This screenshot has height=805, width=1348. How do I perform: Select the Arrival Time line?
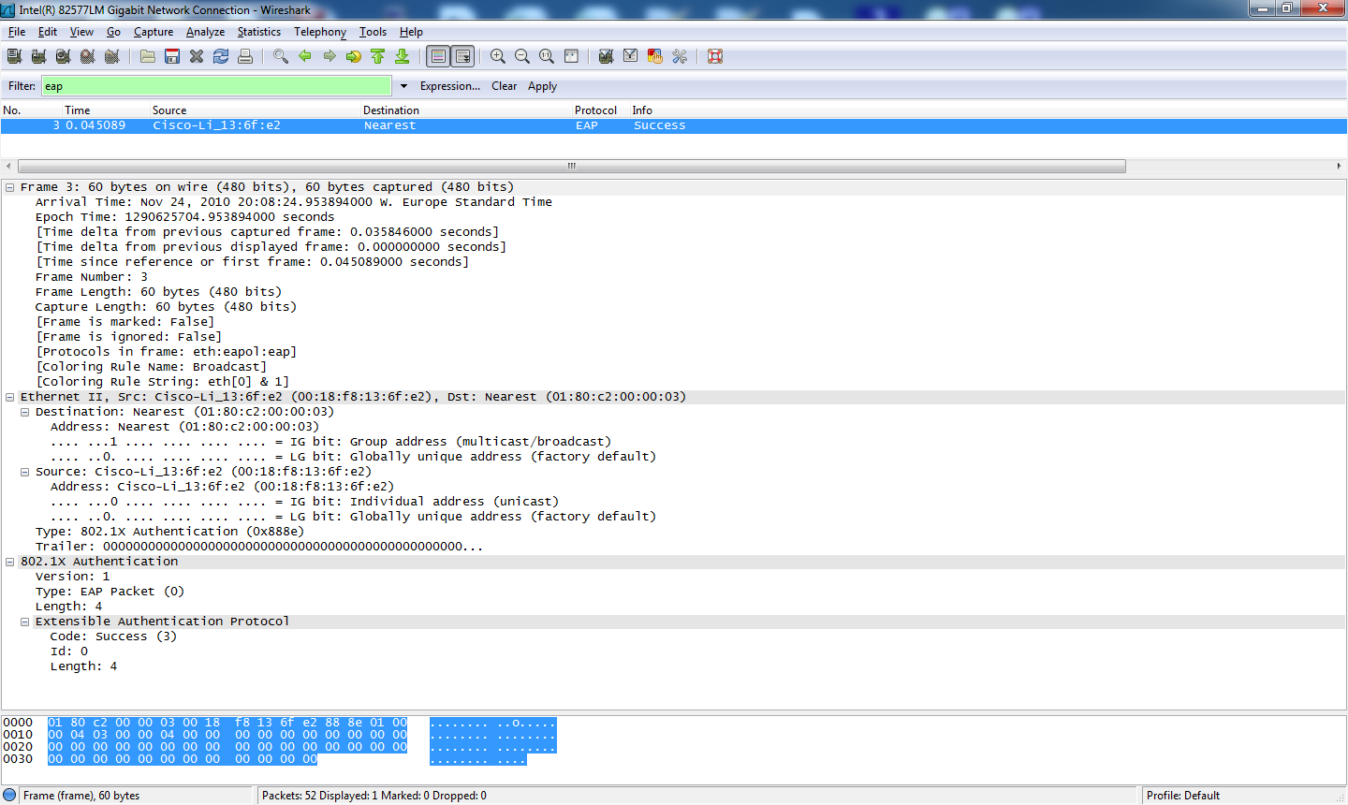pyautogui.click(x=294, y=202)
